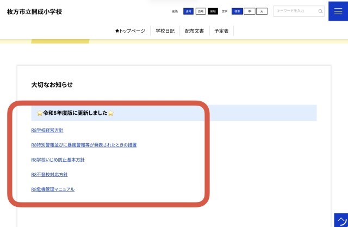The height and width of the screenshot is (227, 348).
Task: Open R8危機管理マニュアル link
Action: coord(53,189)
